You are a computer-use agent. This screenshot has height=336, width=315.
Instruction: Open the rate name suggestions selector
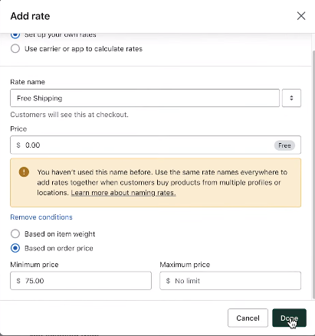(291, 98)
